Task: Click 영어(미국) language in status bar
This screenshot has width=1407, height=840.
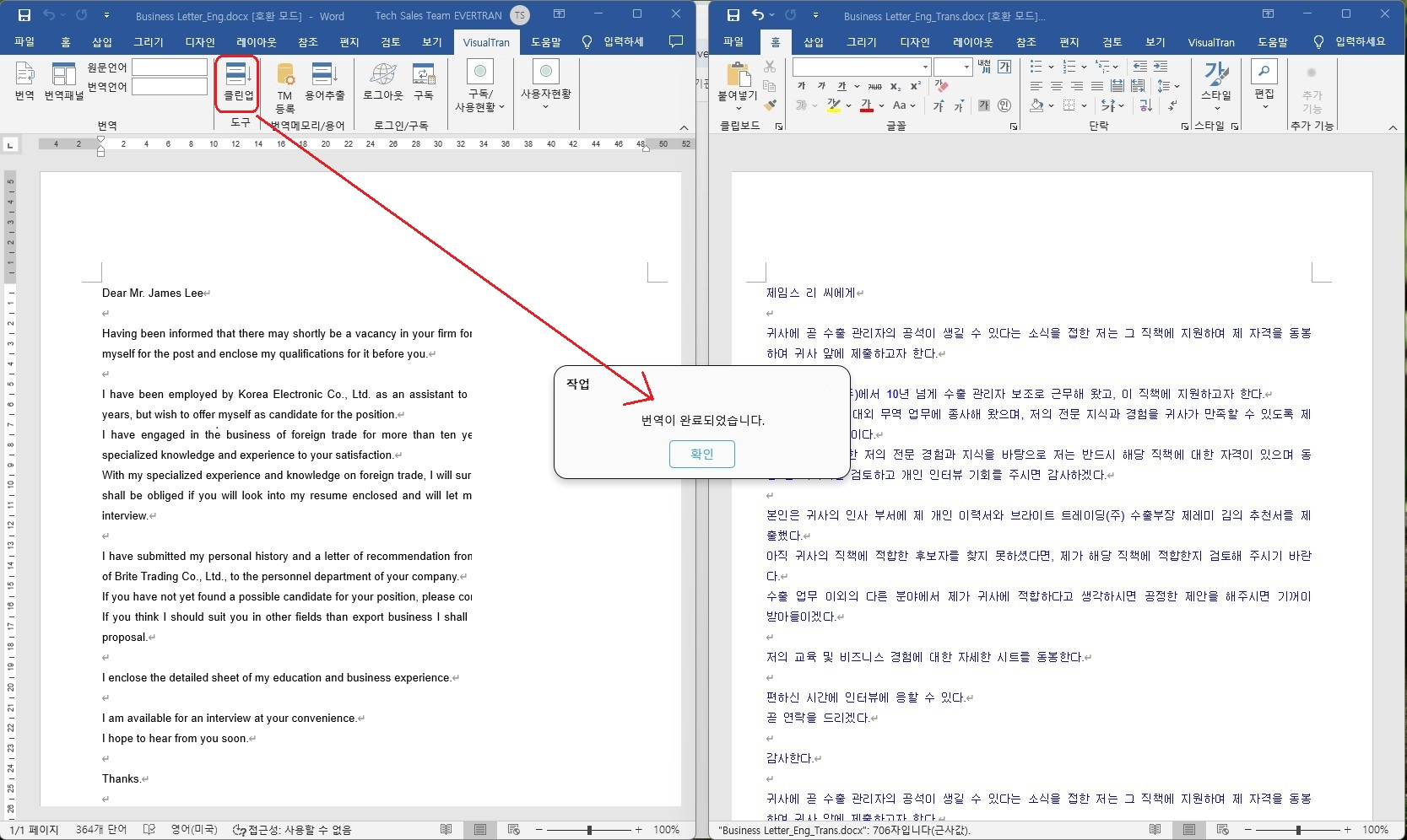Action: (194, 830)
